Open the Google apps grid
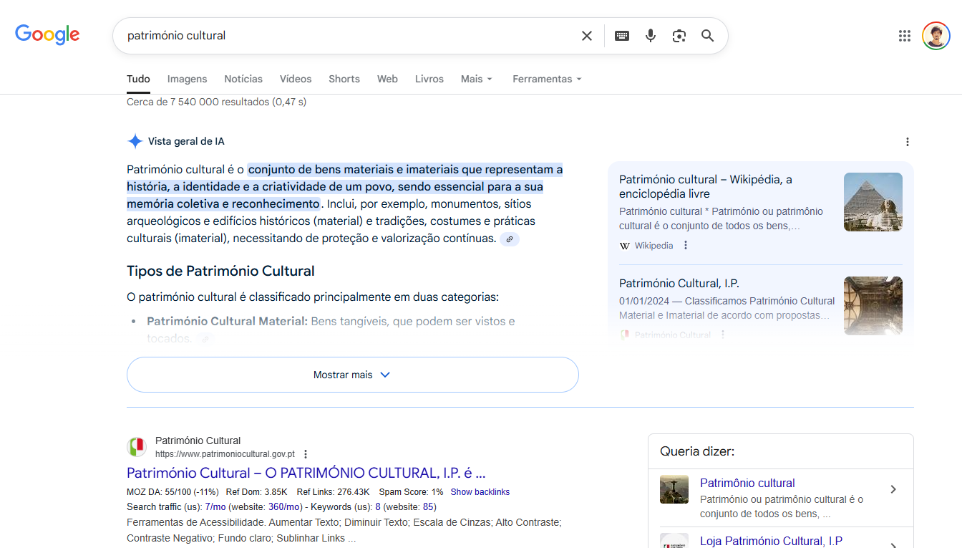 pos(905,36)
